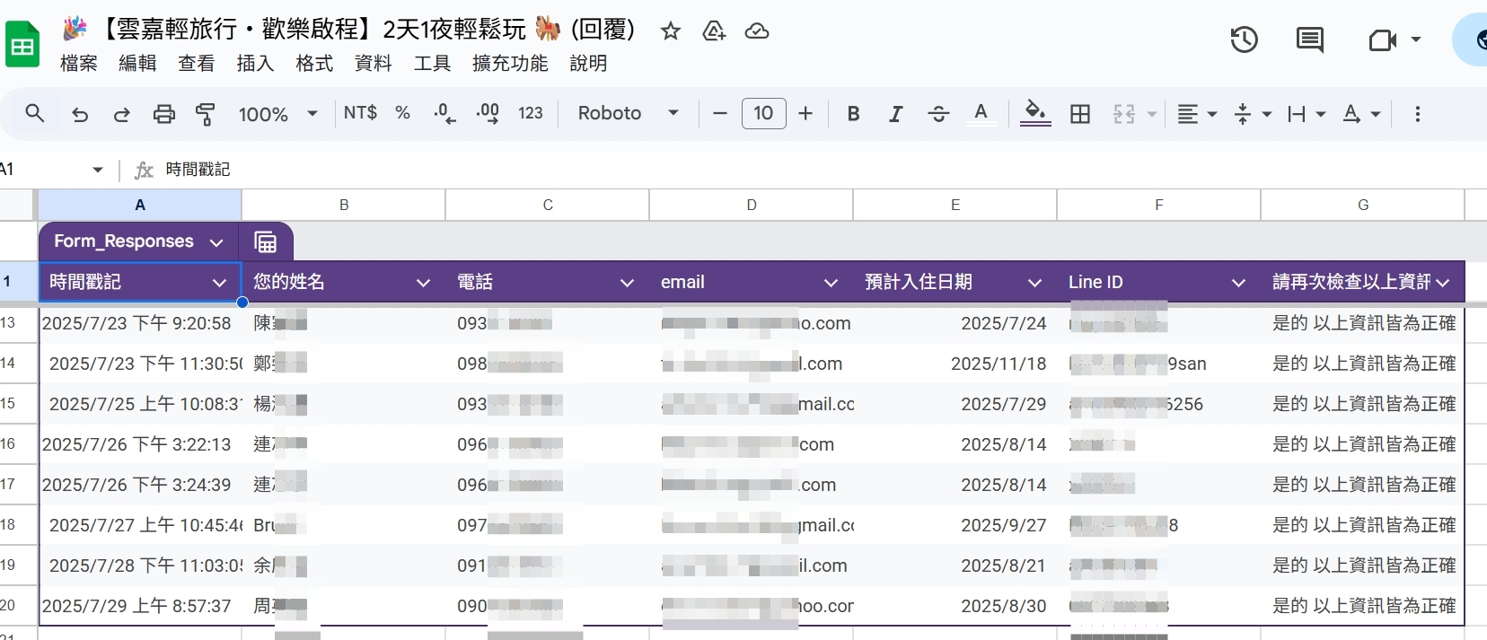Open the Line ID column filter dropdown

pyautogui.click(x=1238, y=283)
